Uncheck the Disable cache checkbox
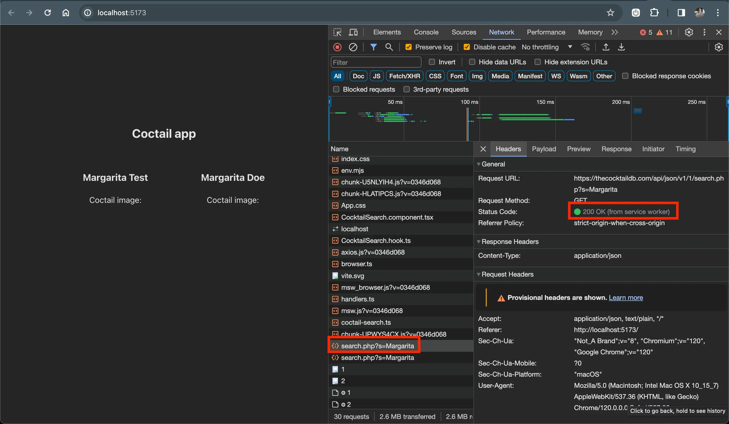The width and height of the screenshot is (729, 424). (466, 47)
